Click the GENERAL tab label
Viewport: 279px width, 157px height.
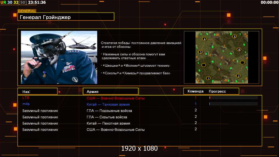click(x=27, y=11)
